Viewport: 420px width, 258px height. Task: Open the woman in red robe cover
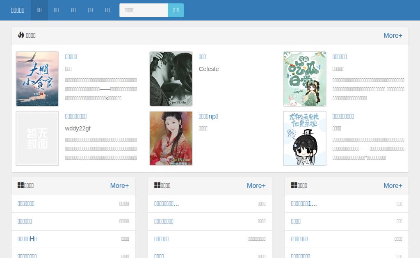[171, 138]
